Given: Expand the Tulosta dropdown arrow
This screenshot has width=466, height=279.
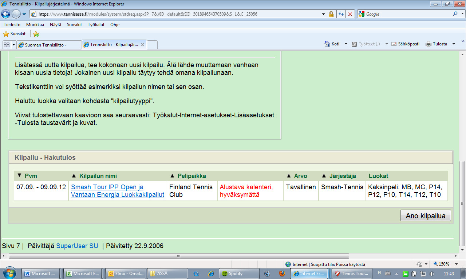Looking at the screenshot, I should pos(454,44).
